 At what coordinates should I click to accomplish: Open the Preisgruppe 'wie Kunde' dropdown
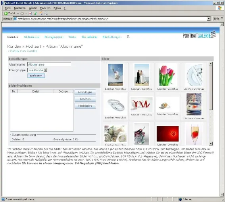(x=37, y=70)
